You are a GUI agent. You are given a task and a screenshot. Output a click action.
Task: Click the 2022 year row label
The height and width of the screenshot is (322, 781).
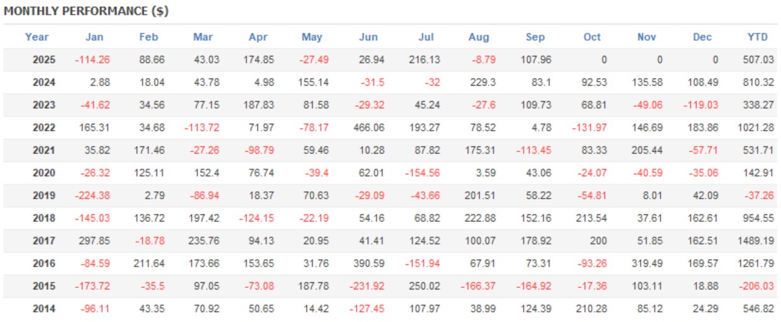(44, 128)
